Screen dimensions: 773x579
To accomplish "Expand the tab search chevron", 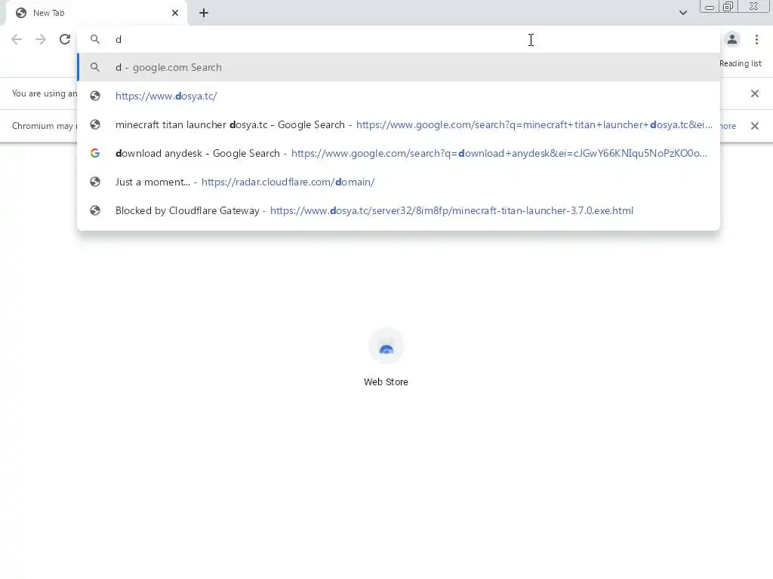I will (x=682, y=13).
